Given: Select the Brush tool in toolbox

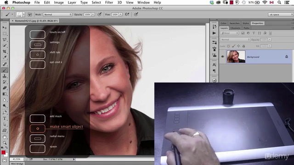Looking at the screenshot, I should 5,70.
